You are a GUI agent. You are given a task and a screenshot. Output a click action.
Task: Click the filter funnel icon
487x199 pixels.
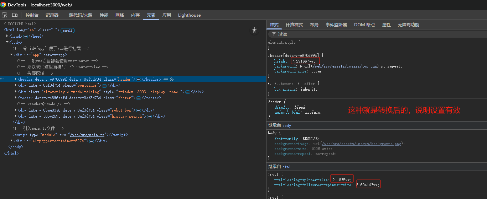point(274,34)
